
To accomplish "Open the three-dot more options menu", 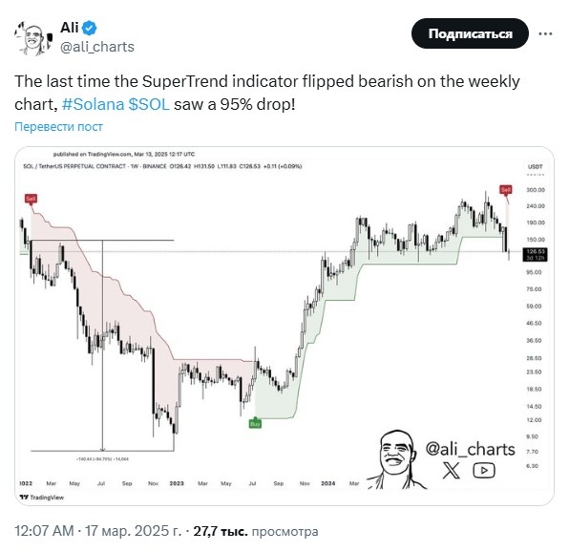I will (x=545, y=33).
